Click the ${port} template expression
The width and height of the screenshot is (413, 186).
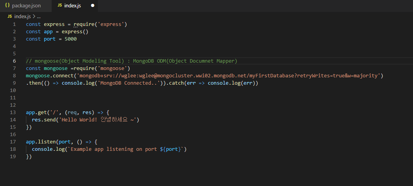tap(170, 149)
